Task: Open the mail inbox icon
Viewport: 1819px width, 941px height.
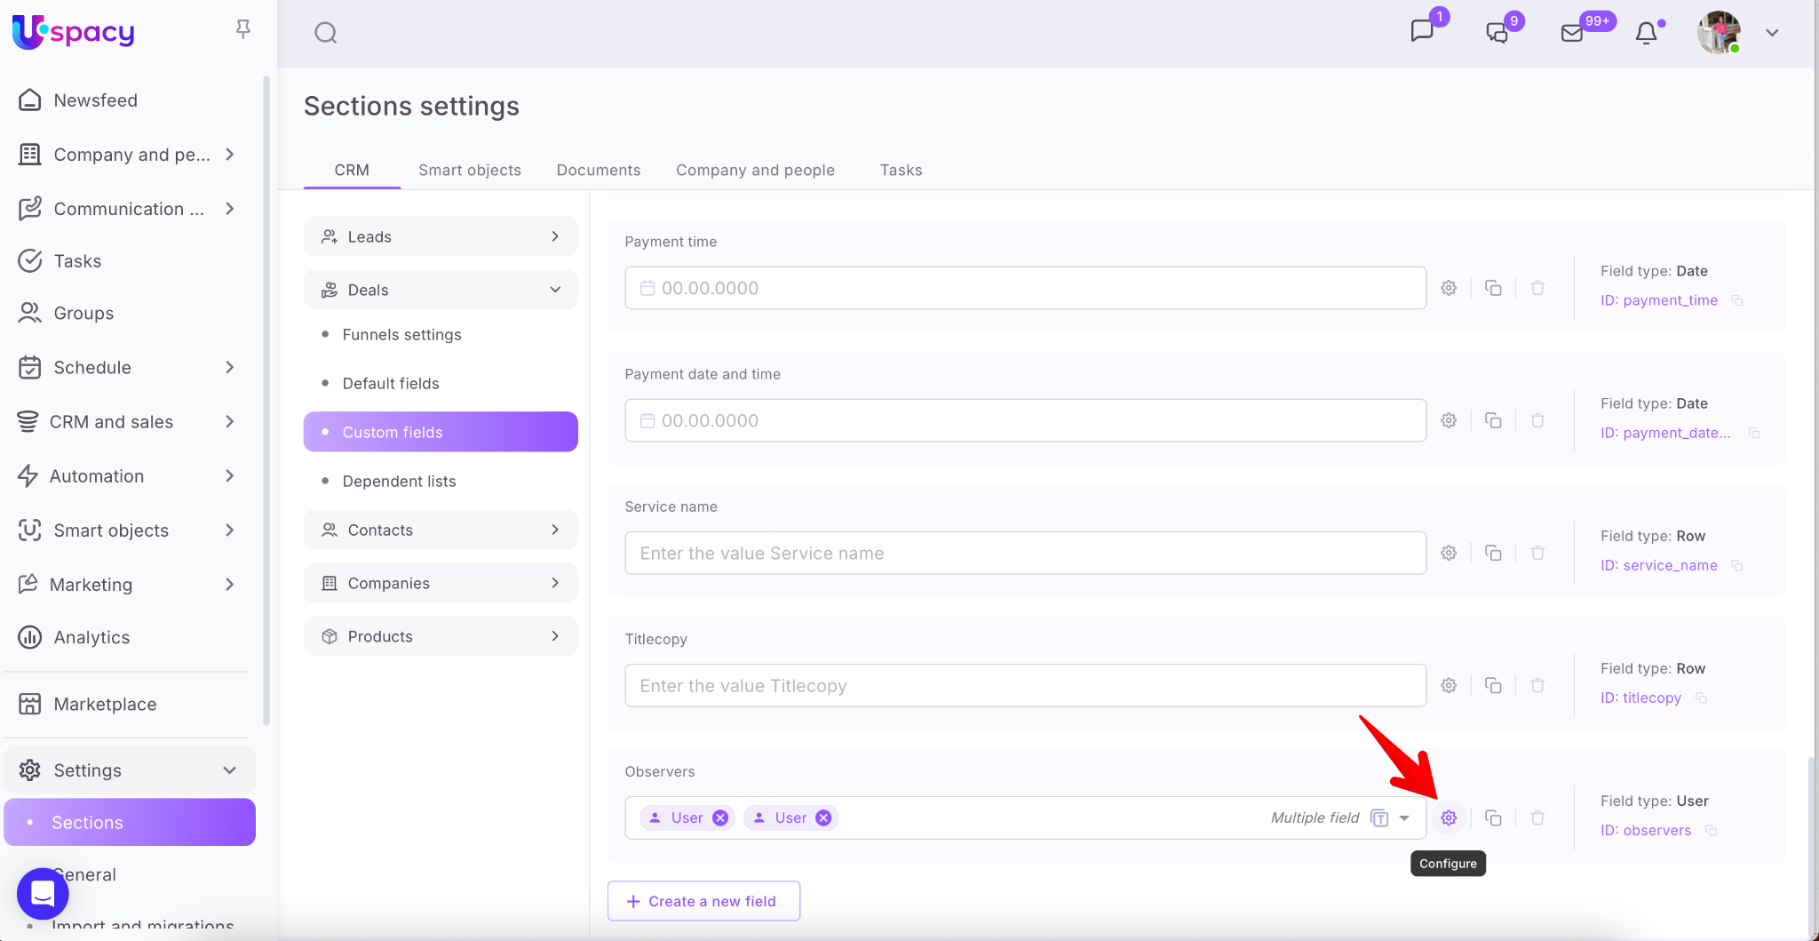Action: 1572,33
